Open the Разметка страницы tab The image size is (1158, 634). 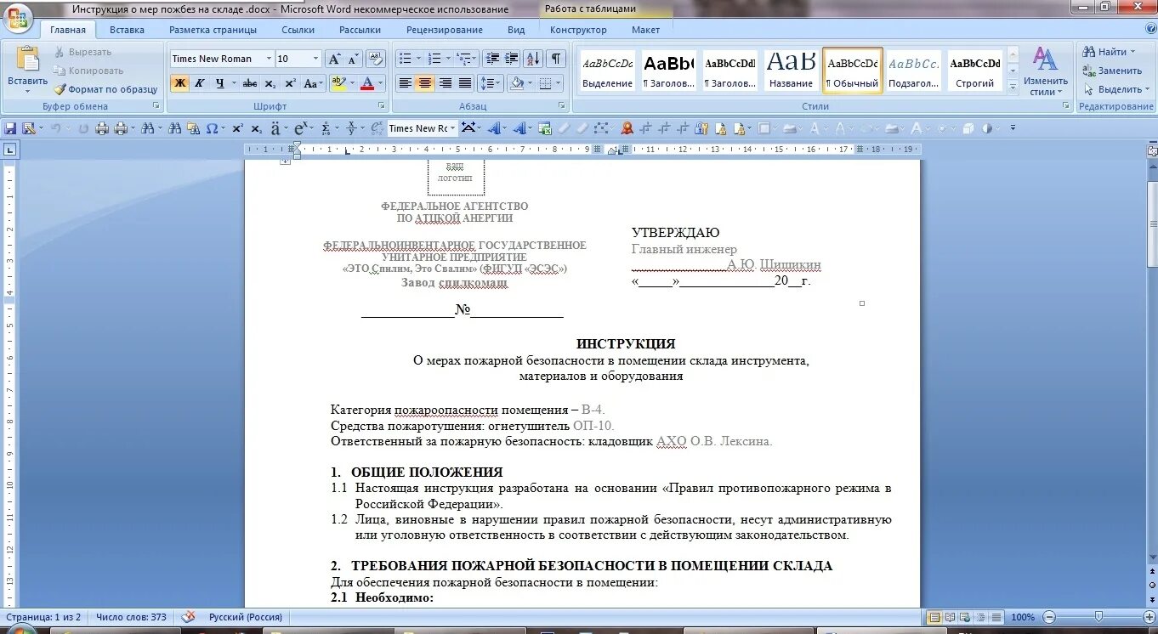(x=213, y=30)
